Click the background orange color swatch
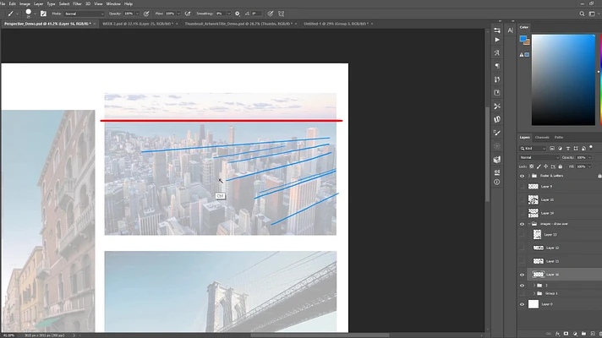The width and height of the screenshot is (602, 338). [527, 42]
